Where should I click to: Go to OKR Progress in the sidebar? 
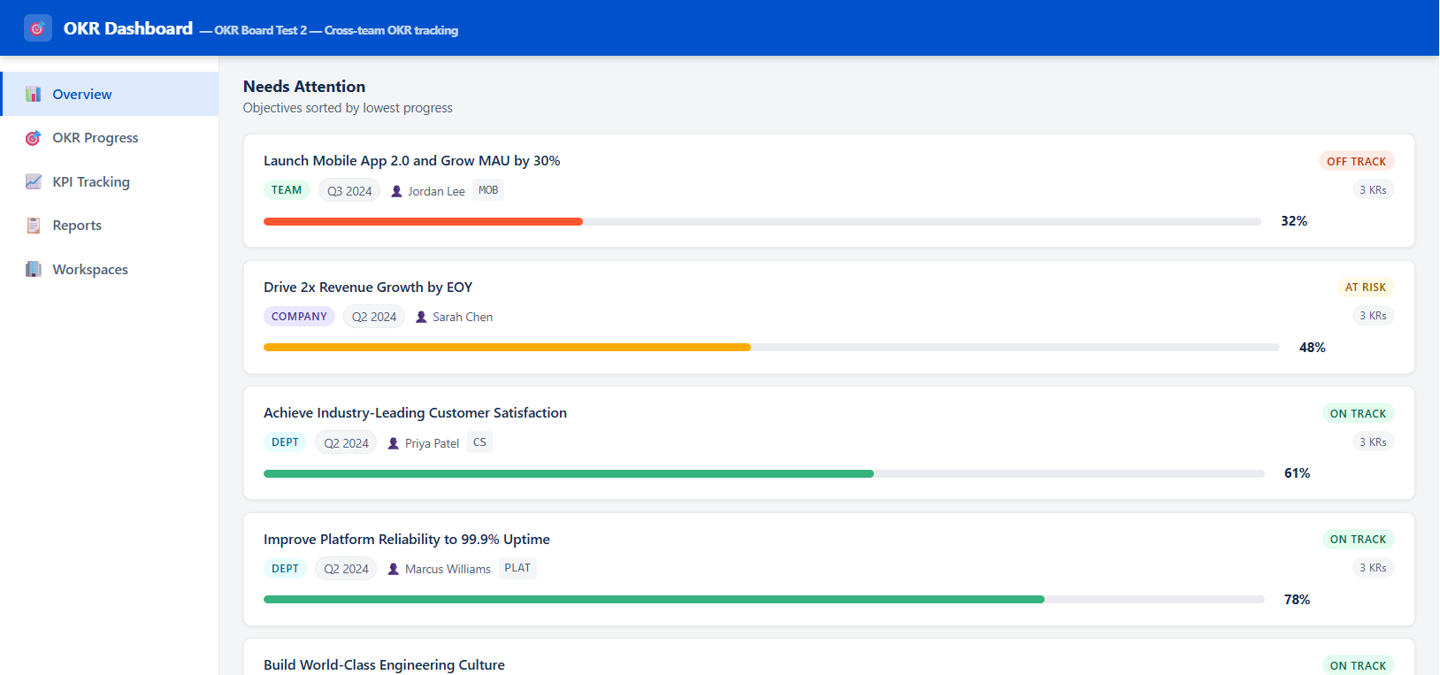110,138
